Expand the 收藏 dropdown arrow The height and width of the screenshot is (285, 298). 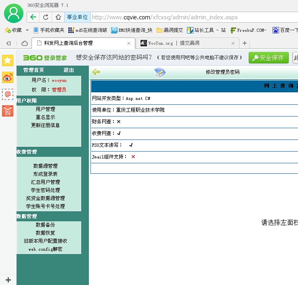click(x=27, y=30)
